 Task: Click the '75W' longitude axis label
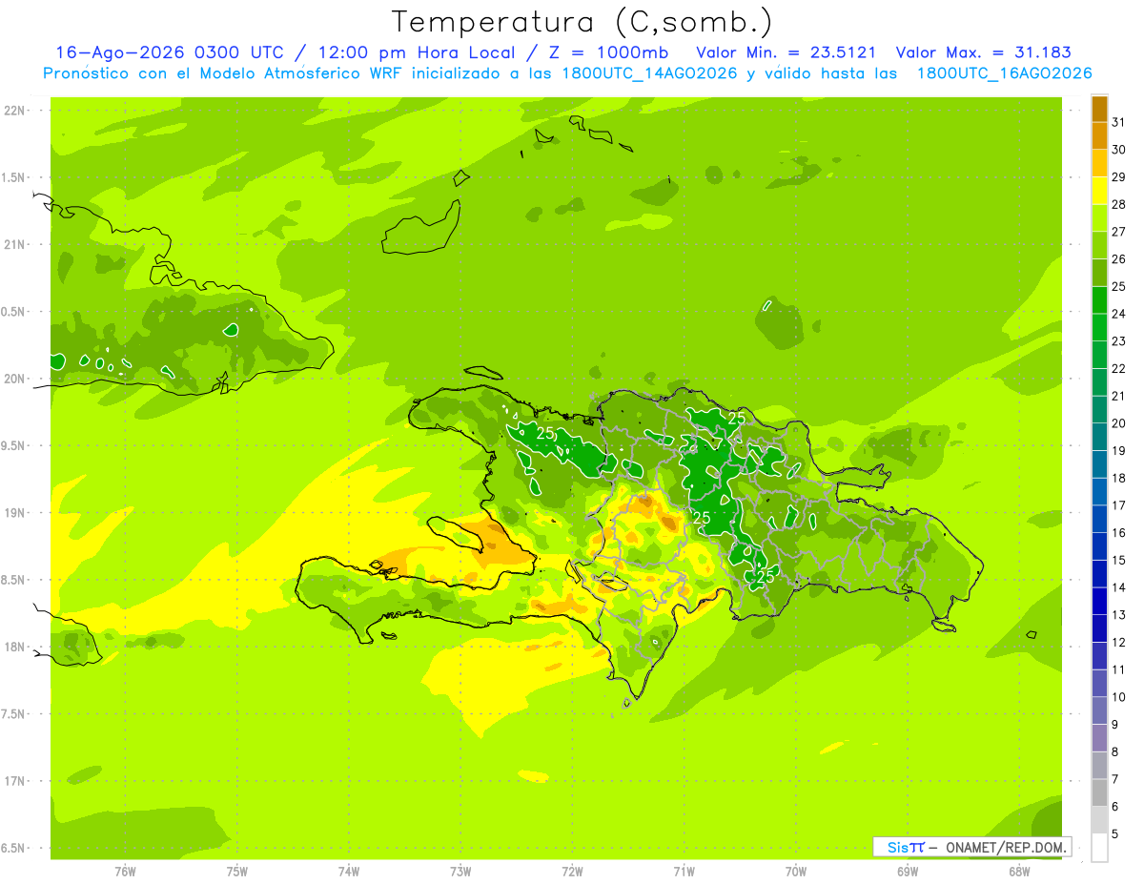click(x=237, y=872)
